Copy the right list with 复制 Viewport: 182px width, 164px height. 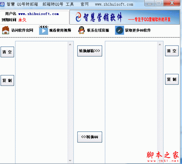[172, 79]
